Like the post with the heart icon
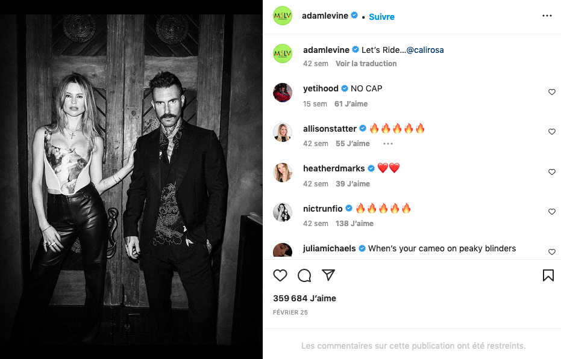The width and height of the screenshot is (561, 359). tap(280, 275)
